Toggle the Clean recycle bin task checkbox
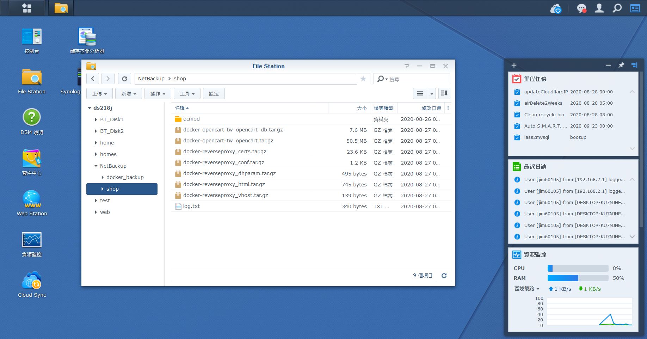647x339 pixels. tap(517, 115)
